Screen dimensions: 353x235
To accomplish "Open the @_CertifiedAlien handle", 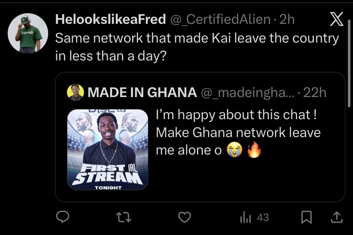I will pyautogui.click(x=220, y=19).
